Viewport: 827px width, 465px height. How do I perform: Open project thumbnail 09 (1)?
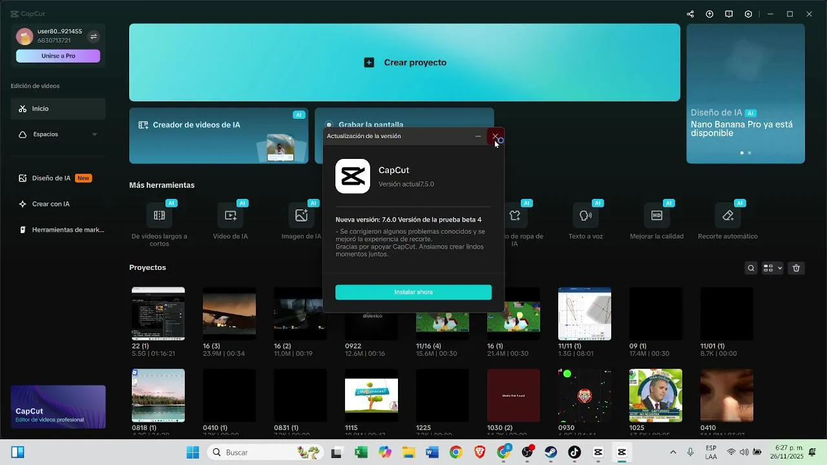coord(656,314)
